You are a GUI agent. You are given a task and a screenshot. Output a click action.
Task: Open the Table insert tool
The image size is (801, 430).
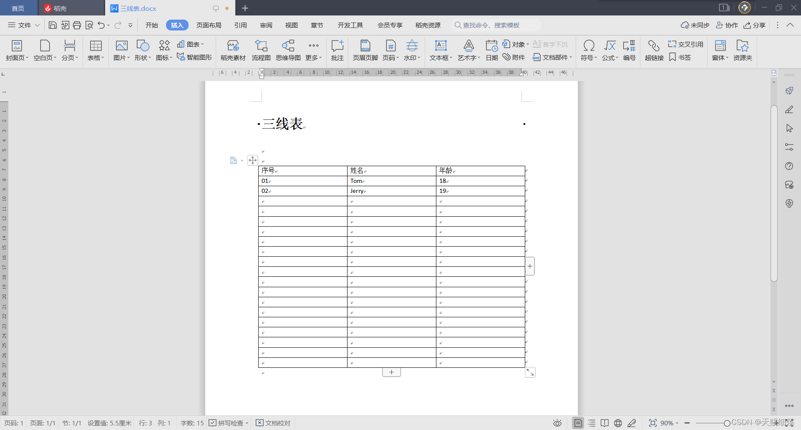96,51
